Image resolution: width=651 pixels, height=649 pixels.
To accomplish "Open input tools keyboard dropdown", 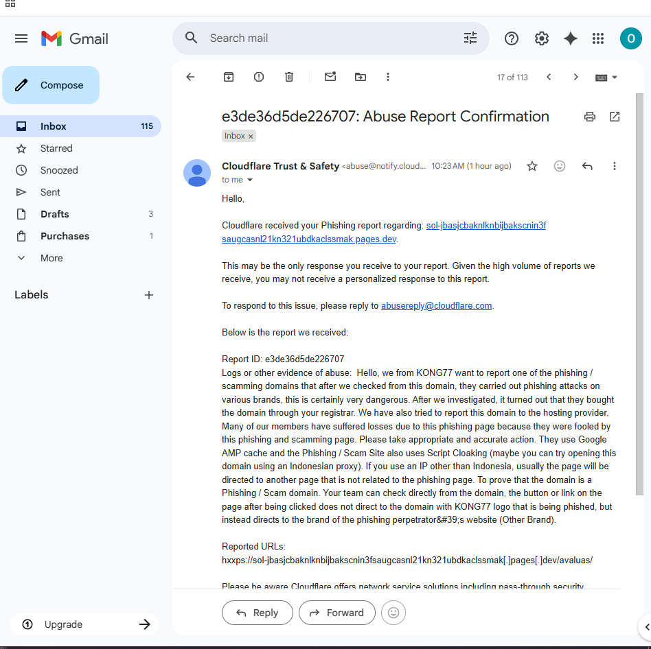I will (x=606, y=78).
